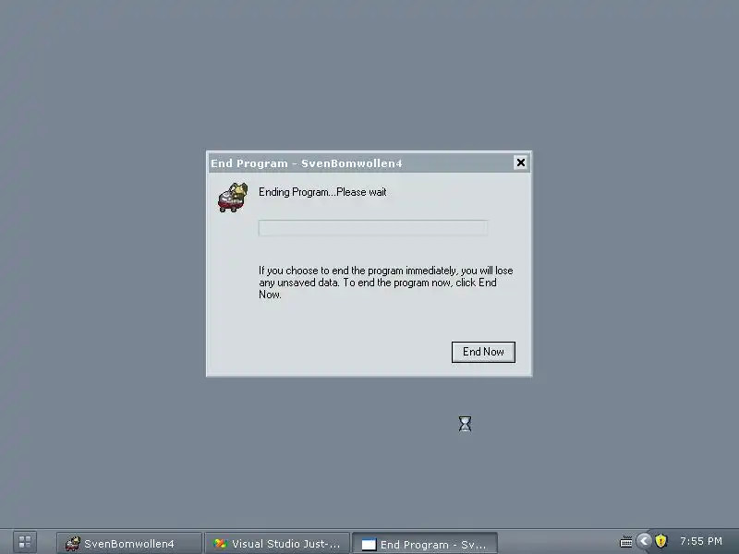739x554 pixels.
Task: Click the End Now button
Action: 483,352
